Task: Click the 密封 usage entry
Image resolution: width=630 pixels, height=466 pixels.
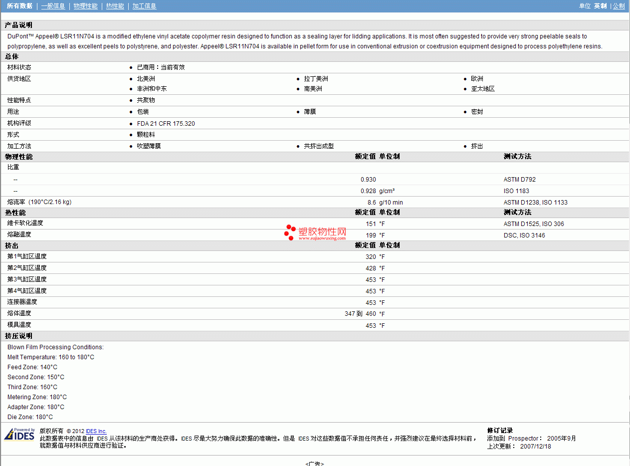Action: point(477,112)
